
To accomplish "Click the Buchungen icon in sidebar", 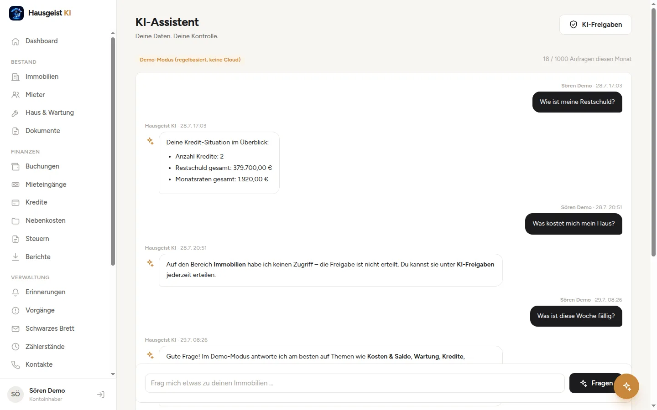I will (x=16, y=167).
